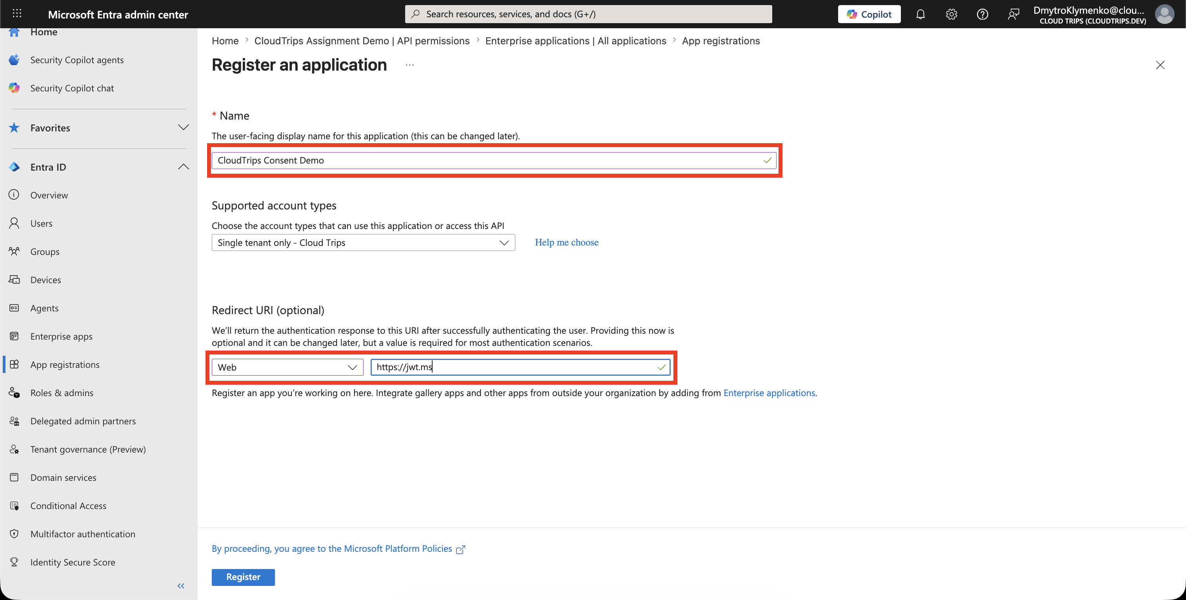Screen dimensions: 1186x600
Task: Open the Help me choose link
Action: 566,242
